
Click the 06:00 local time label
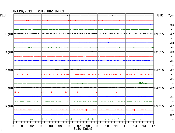(x=8, y=88)
